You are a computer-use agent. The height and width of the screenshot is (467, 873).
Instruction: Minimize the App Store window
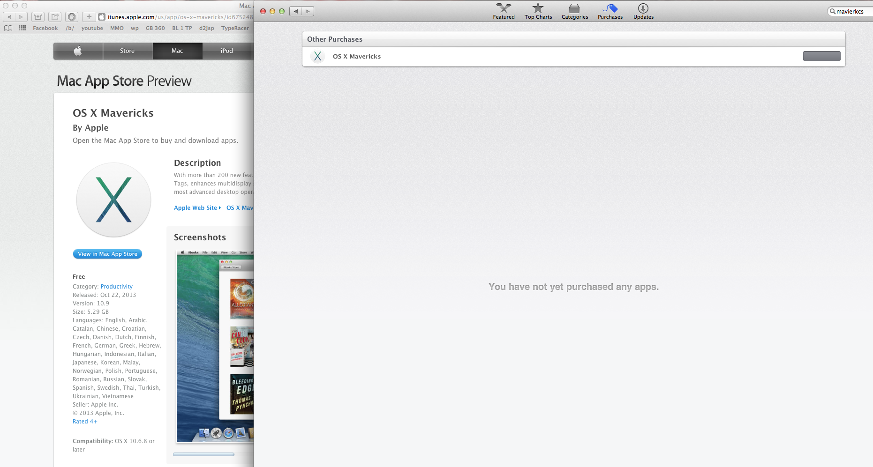272,11
